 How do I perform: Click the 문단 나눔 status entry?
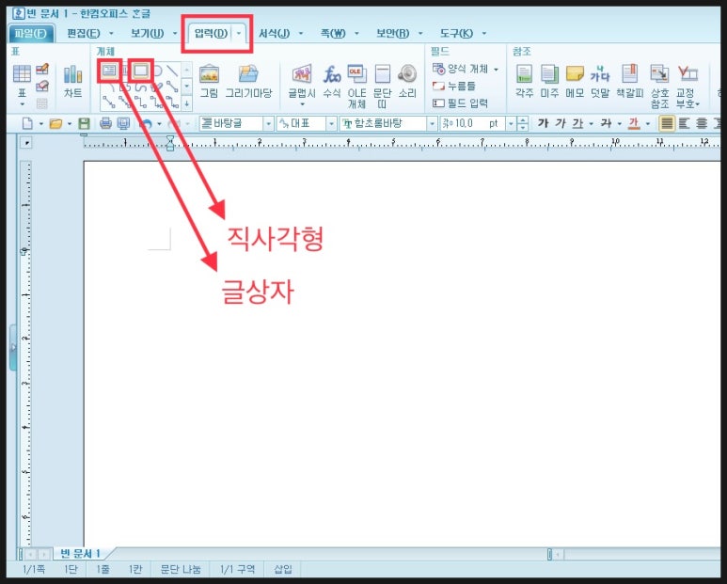181,570
